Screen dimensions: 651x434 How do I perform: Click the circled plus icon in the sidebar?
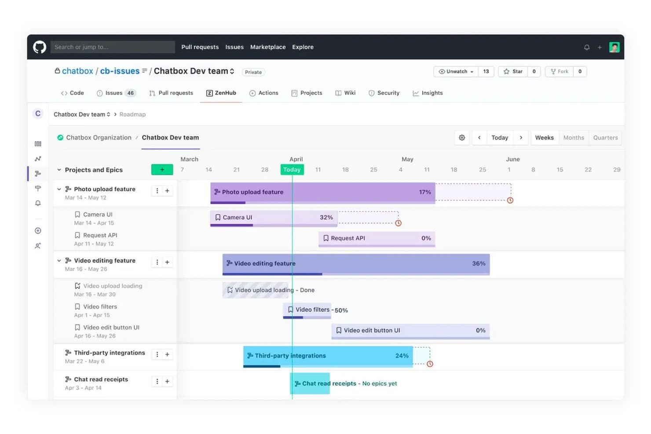pyautogui.click(x=38, y=231)
